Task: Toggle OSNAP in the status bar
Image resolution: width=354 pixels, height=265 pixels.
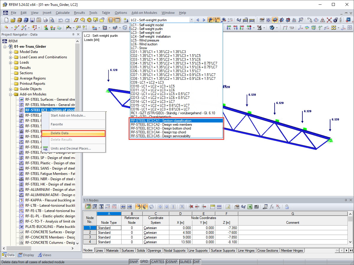Action: 172,261
